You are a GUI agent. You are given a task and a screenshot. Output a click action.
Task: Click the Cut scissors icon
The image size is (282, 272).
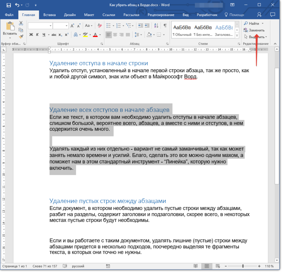(x=21, y=23)
